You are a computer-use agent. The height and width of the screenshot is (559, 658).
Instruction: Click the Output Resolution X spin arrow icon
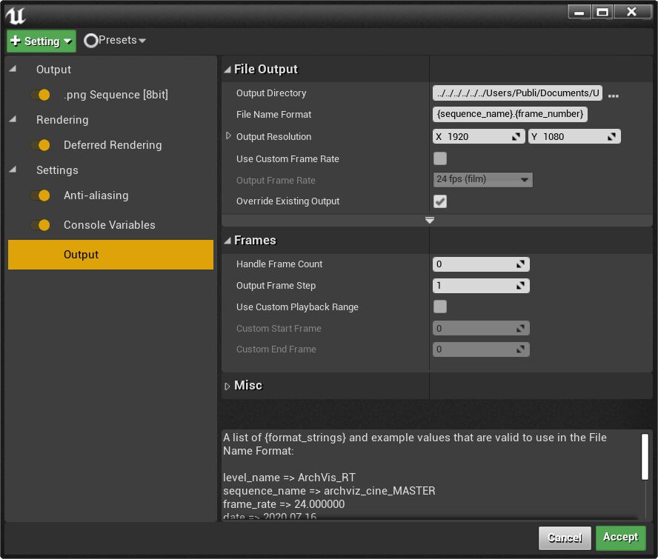pyautogui.click(x=516, y=137)
